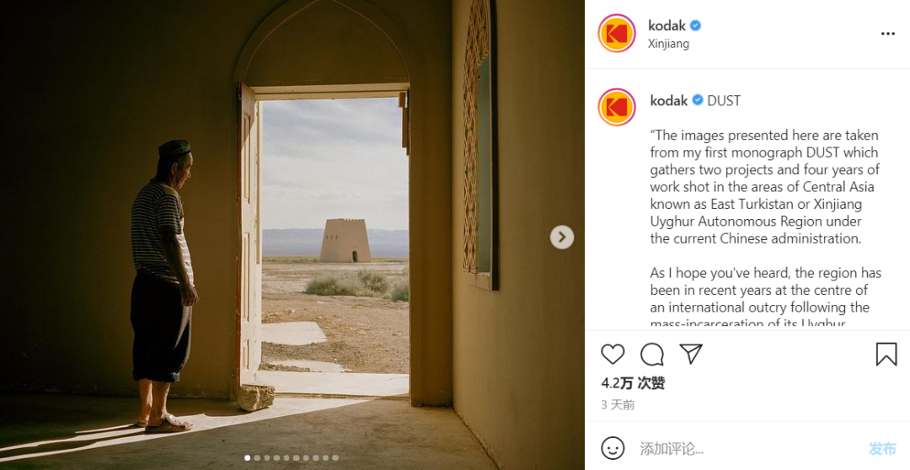Focus the 添加评论 comment input field

pos(749,449)
